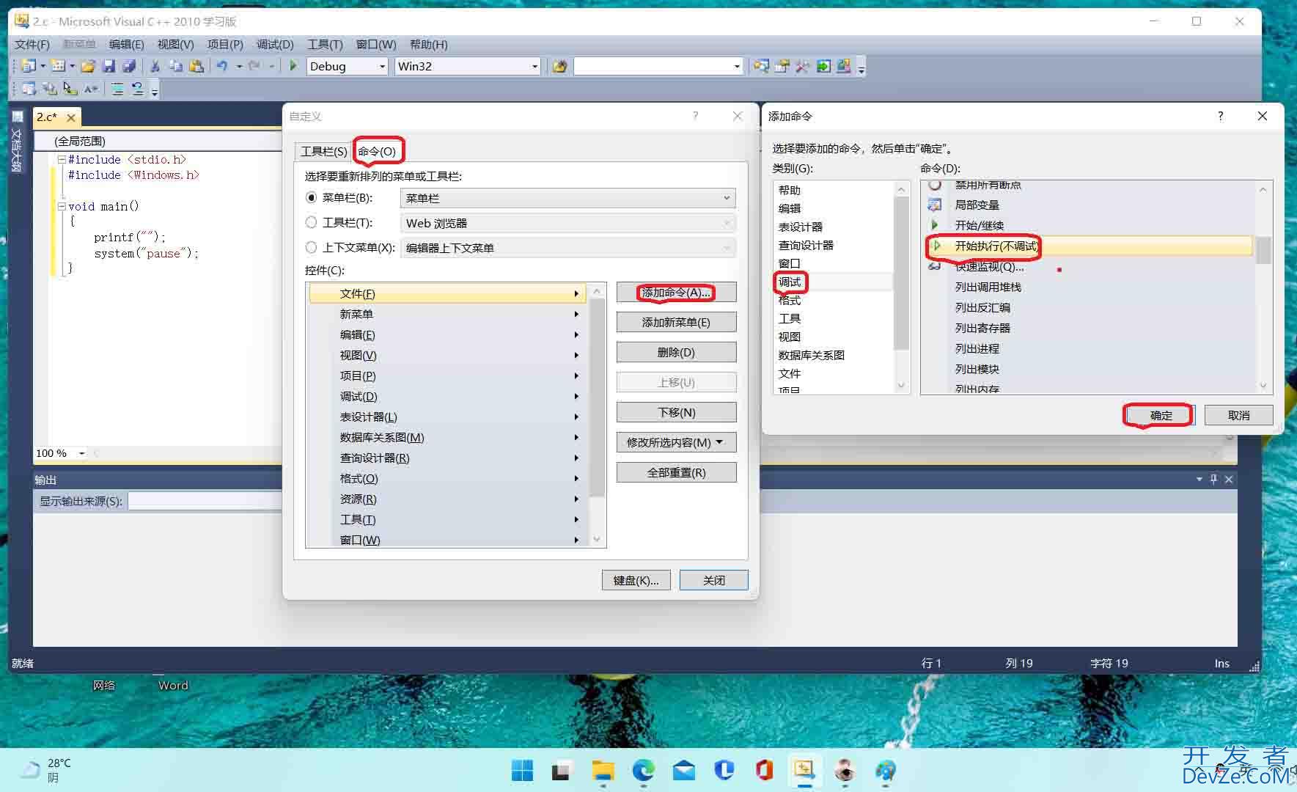Click the 键盘(K)... button
Viewport: 1297px width, 792px height.
pyautogui.click(x=636, y=580)
